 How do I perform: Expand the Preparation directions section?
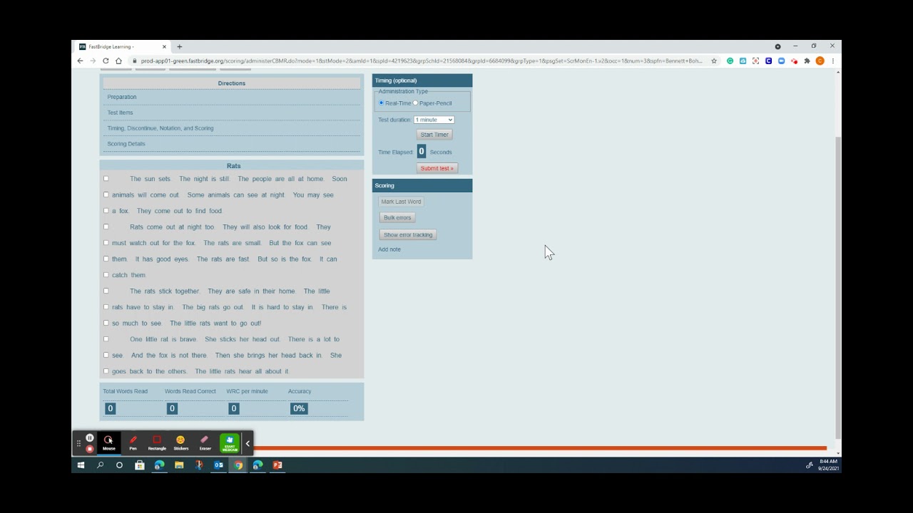click(122, 97)
